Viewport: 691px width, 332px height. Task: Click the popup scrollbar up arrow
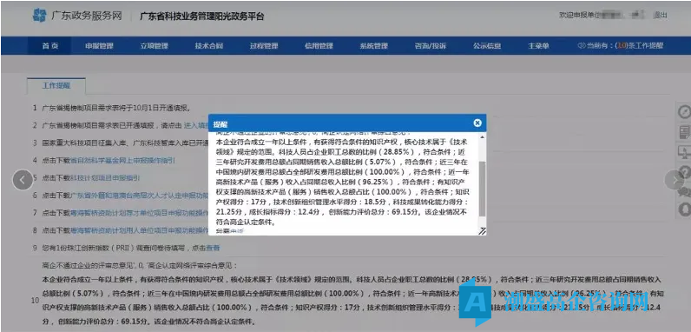[482, 137]
